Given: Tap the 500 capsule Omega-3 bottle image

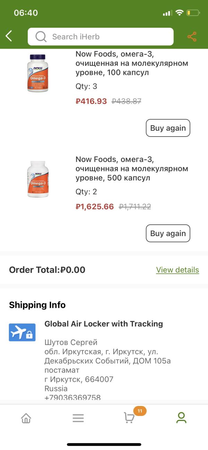Looking at the screenshot, I should point(38,179).
